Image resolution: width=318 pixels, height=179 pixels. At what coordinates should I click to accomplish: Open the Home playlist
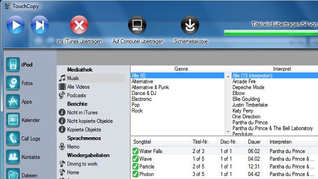[73, 173]
